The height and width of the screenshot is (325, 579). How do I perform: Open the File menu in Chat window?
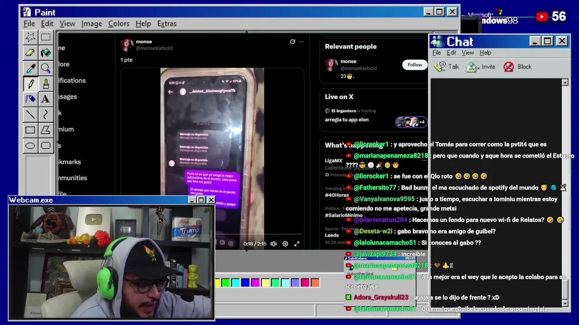[x=437, y=53]
